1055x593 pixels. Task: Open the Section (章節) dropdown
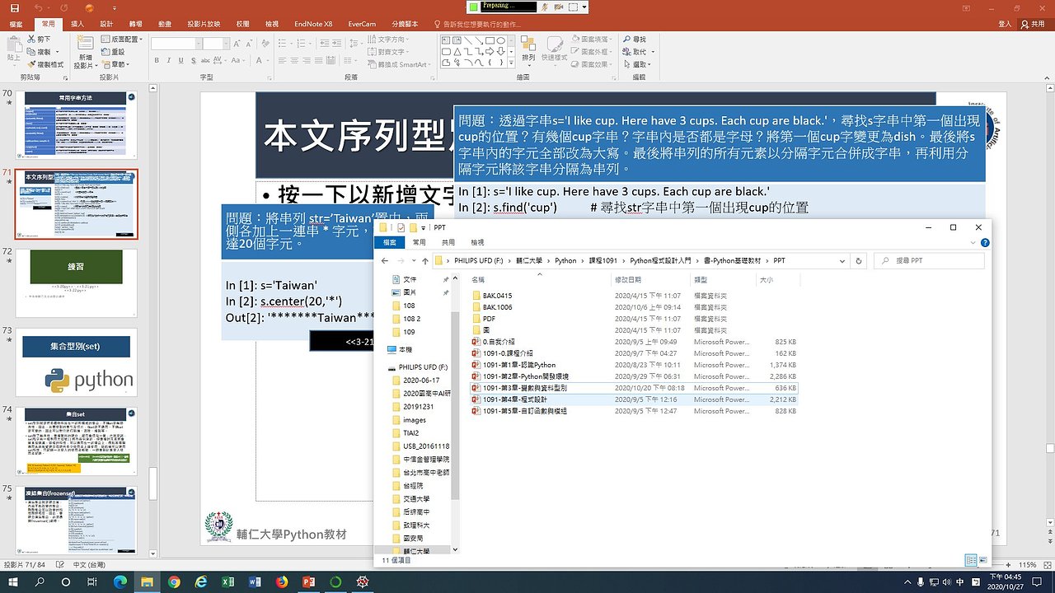point(116,64)
